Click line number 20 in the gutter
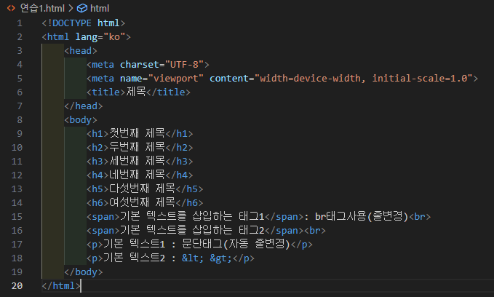 (17, 285)
